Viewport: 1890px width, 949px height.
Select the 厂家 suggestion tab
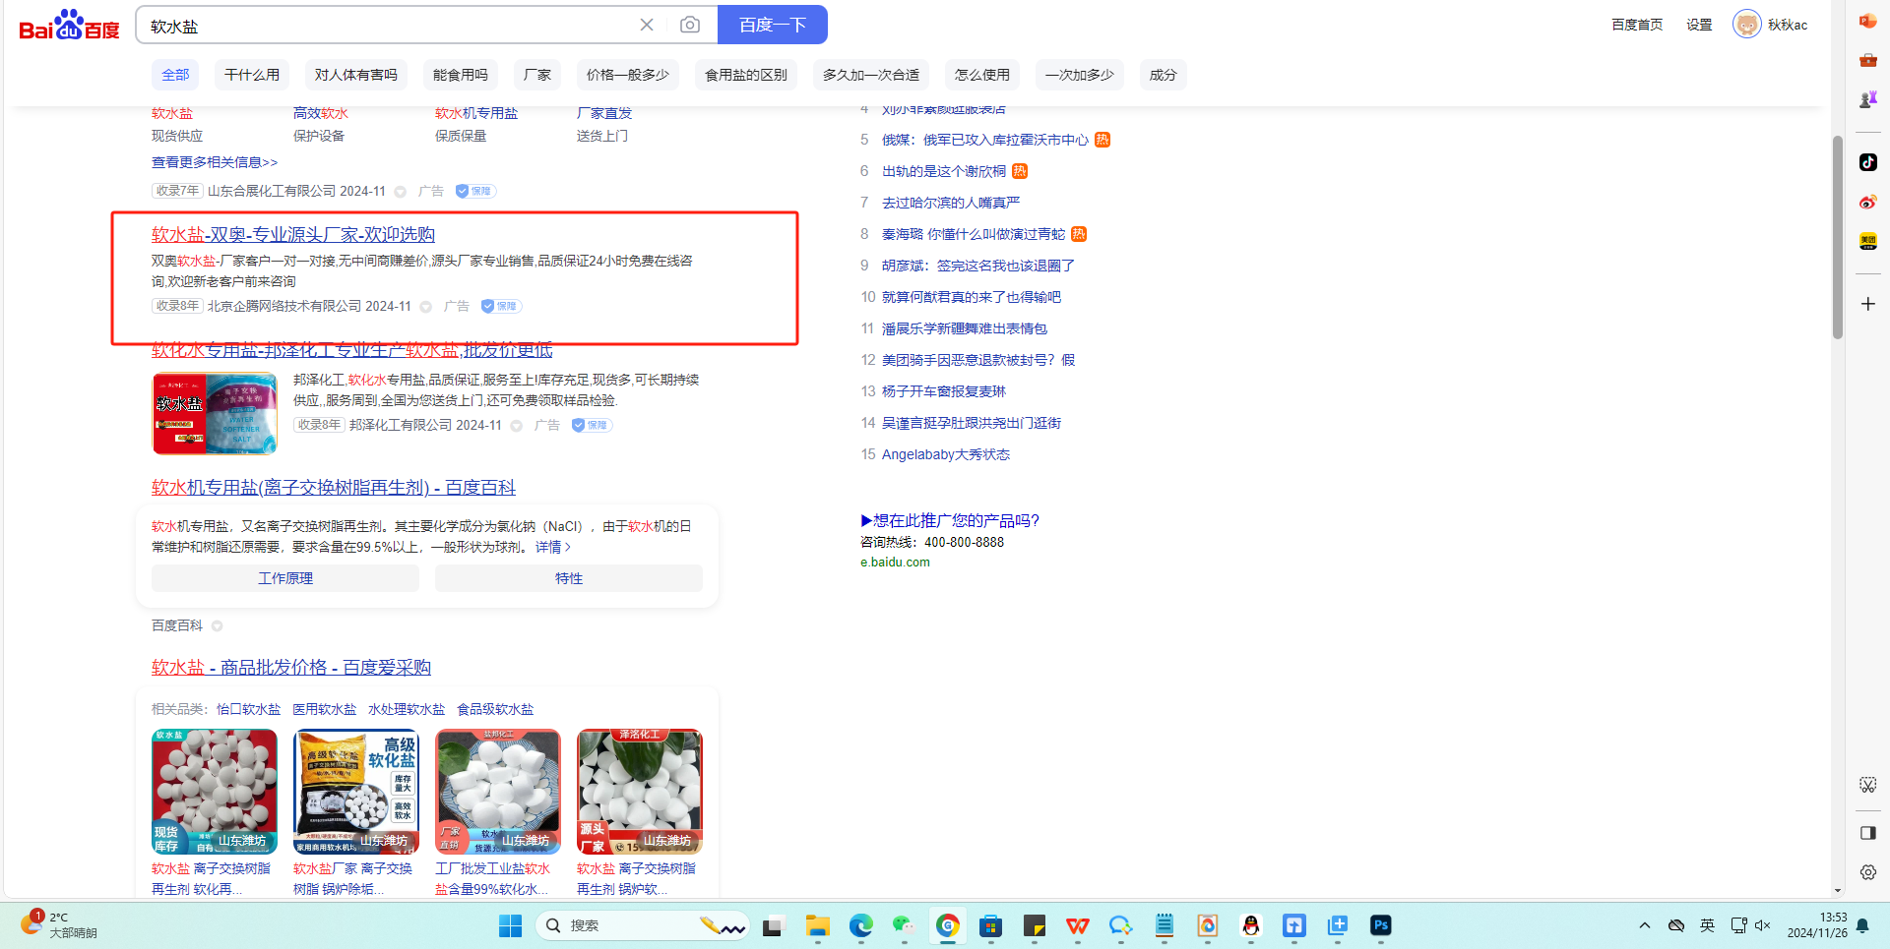tap(537, 75)
